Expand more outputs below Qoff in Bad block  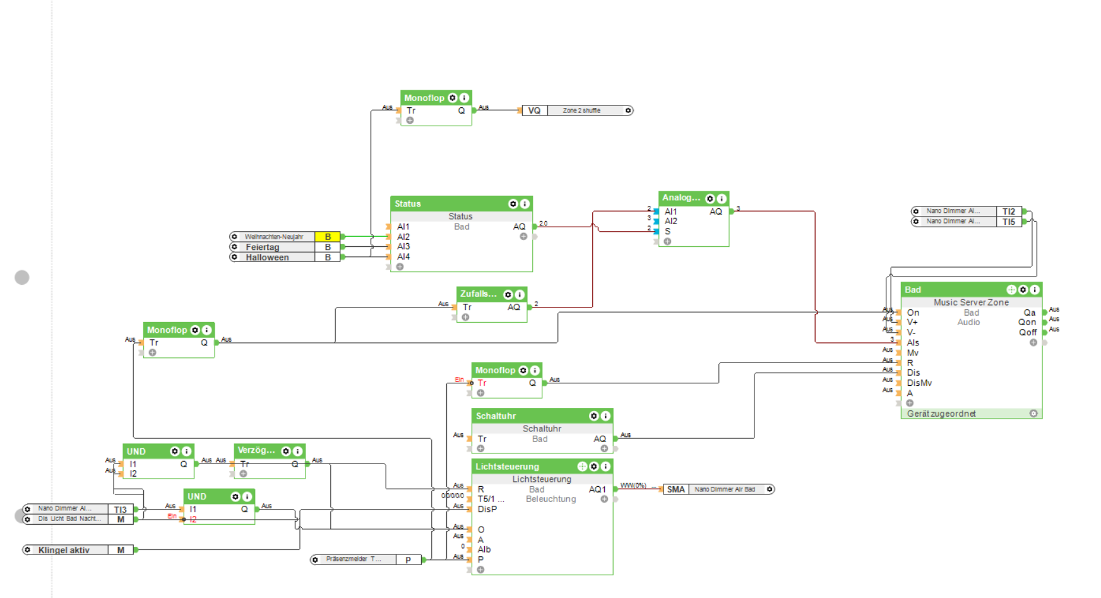(1033, 343)
